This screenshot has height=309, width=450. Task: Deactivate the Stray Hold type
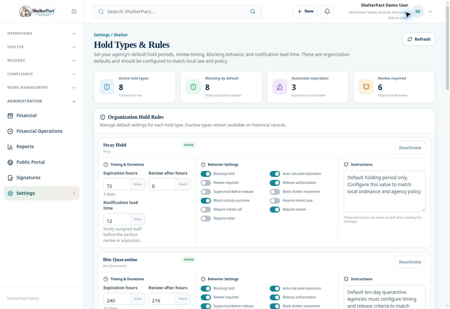pyautogui.click(x=410, y=147)
